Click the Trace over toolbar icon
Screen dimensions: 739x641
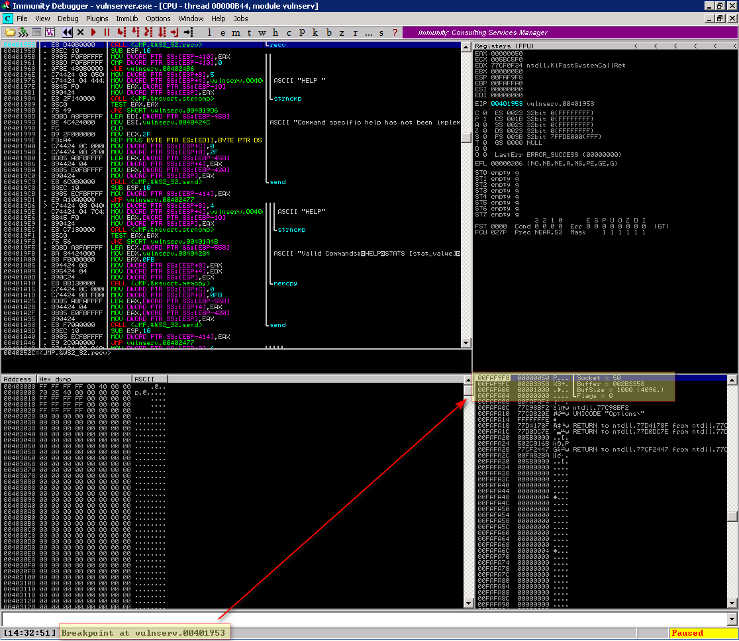tap(162, 32)
